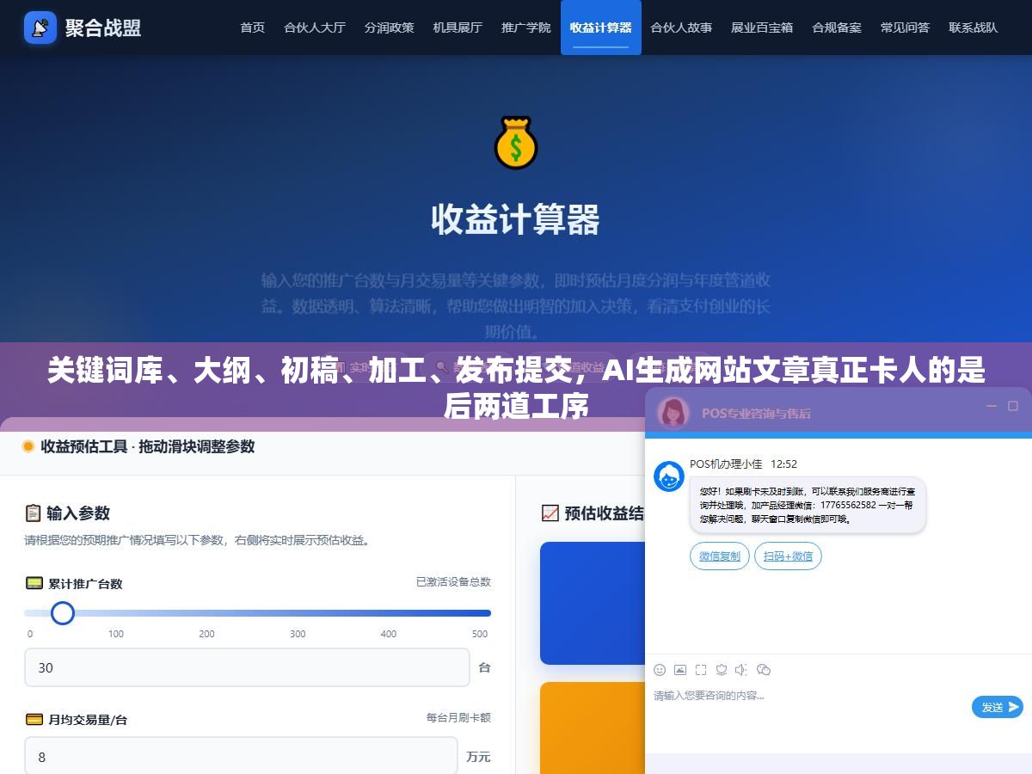Click the 累计推广台数 input showing 30

(x=247, y=667)
